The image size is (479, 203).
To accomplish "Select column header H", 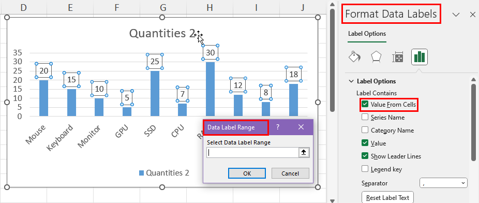I will point(209,7).
